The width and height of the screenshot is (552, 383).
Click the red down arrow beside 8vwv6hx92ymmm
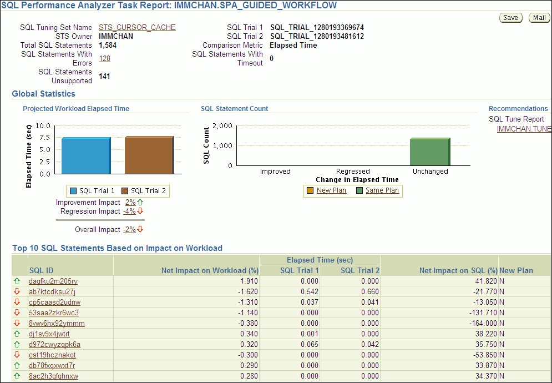(17, 324)
